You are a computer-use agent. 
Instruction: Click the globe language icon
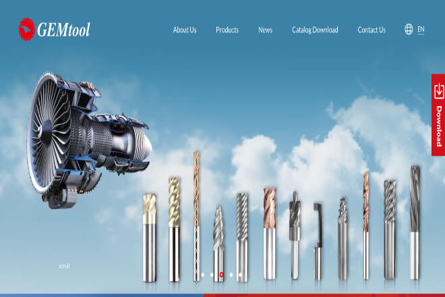pyautogui.click(x=409, y=29)
